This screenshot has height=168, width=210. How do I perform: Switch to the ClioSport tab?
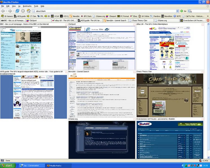(x=38, y=21)
